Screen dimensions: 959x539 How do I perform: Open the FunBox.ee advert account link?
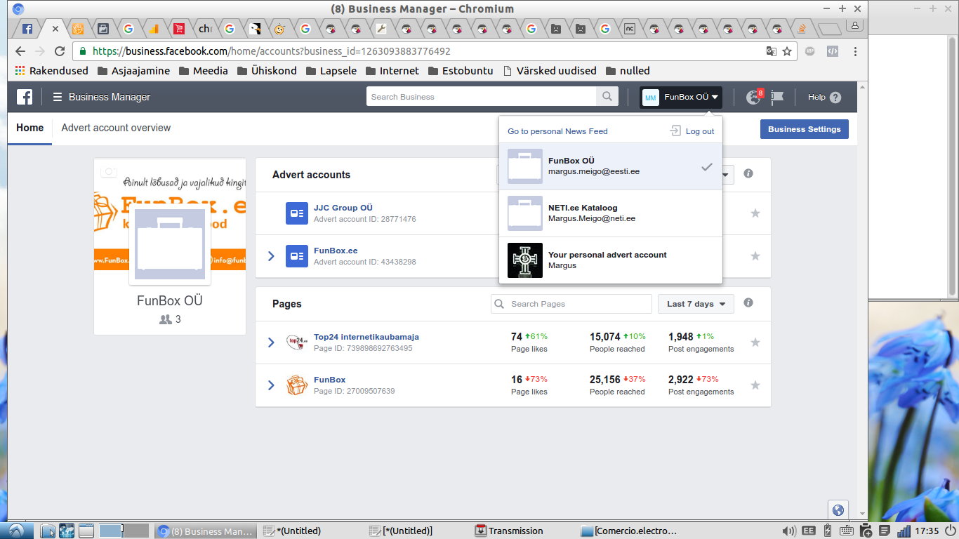coord(336,251)
